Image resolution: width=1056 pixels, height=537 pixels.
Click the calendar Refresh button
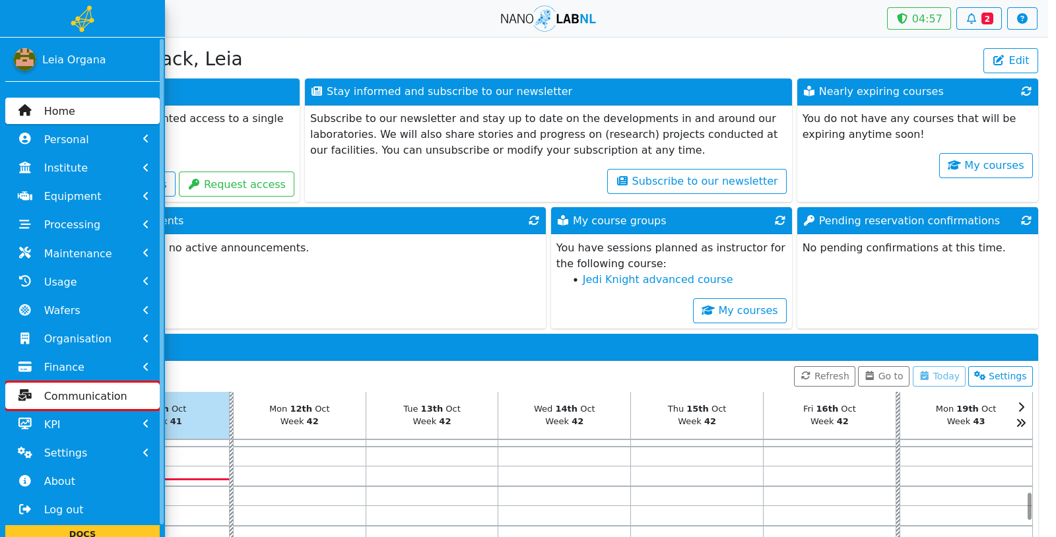point(824,376)
